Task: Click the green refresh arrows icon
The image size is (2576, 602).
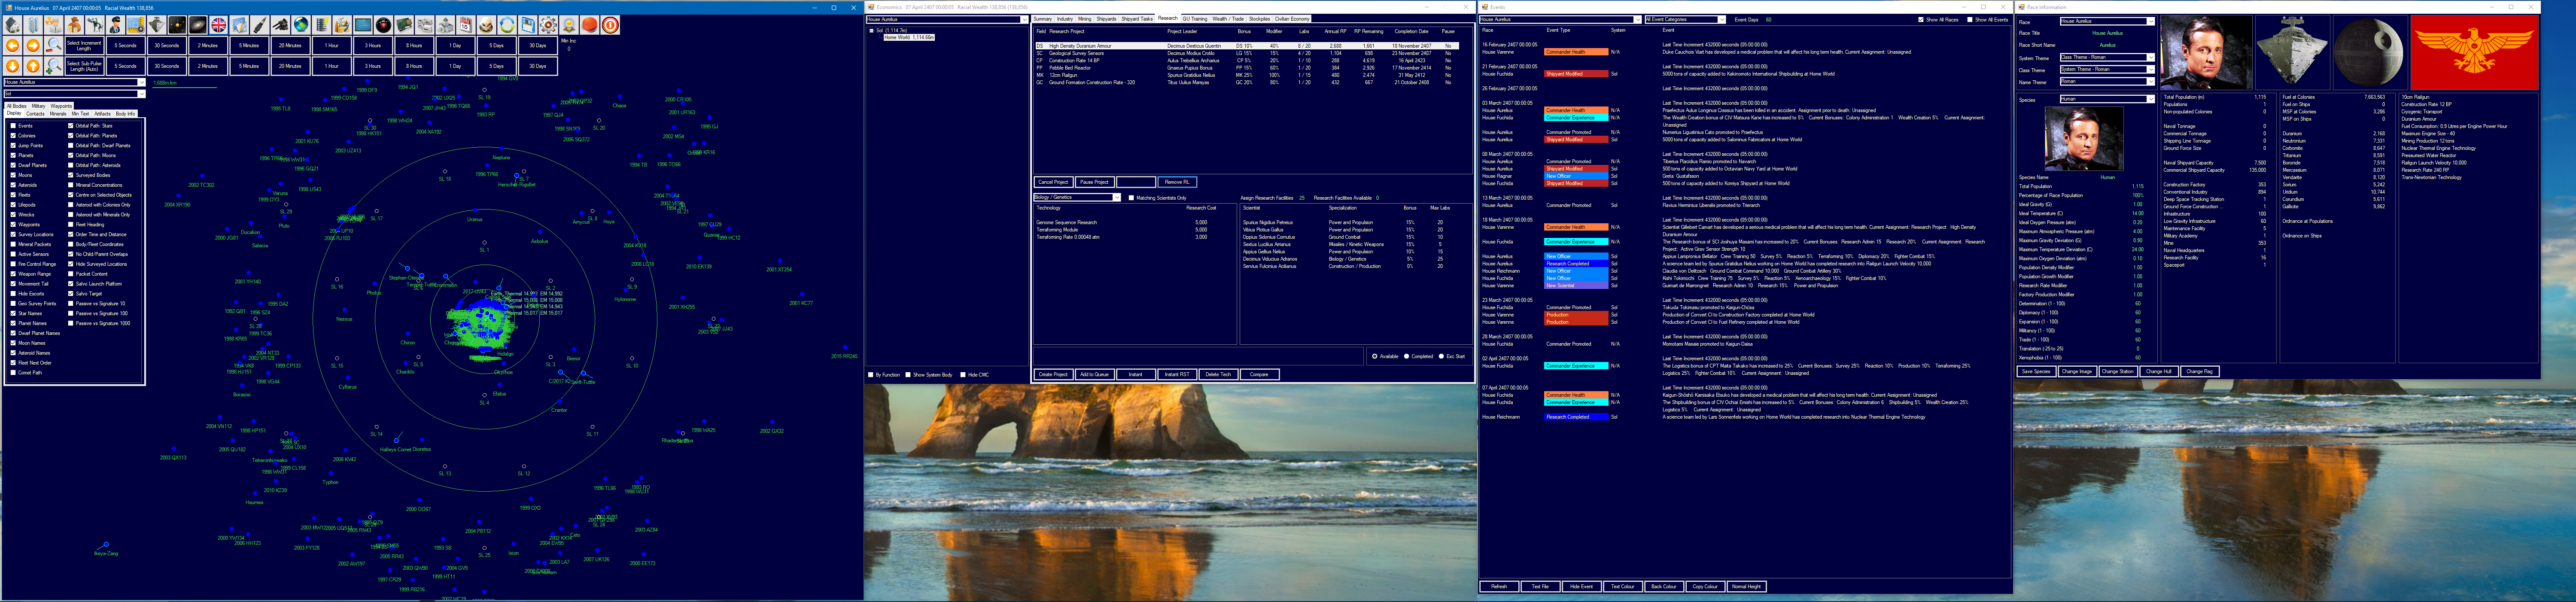Action: click(507, 25)
